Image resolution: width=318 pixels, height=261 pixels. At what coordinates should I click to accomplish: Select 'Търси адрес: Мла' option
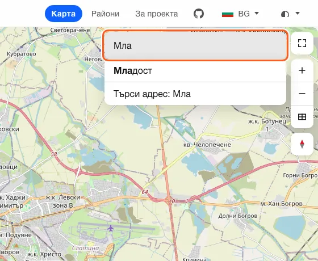pos(195,94)
